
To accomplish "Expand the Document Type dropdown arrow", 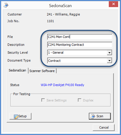I will point(109,61).
